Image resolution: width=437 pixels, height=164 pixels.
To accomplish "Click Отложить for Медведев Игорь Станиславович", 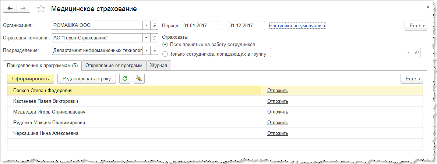I will (x=278, y=112).
